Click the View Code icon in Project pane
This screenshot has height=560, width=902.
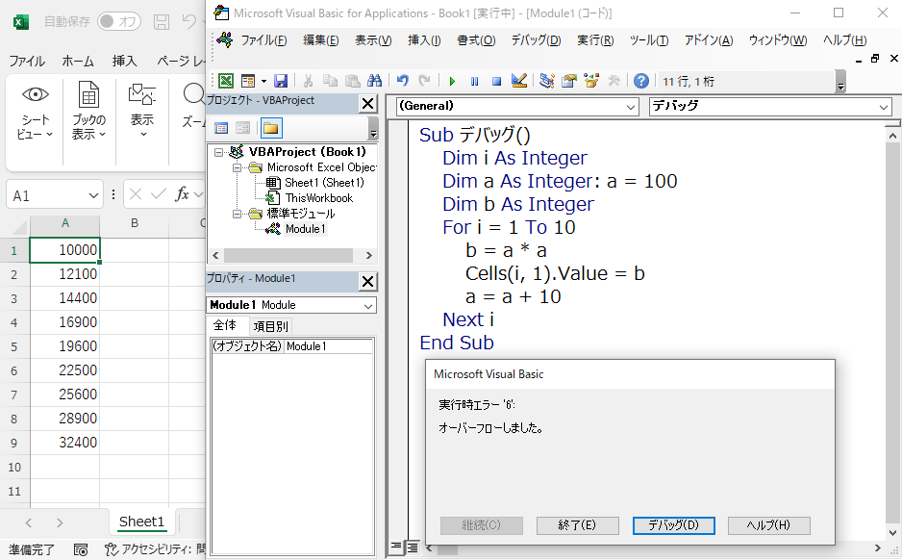coord(221,128)
